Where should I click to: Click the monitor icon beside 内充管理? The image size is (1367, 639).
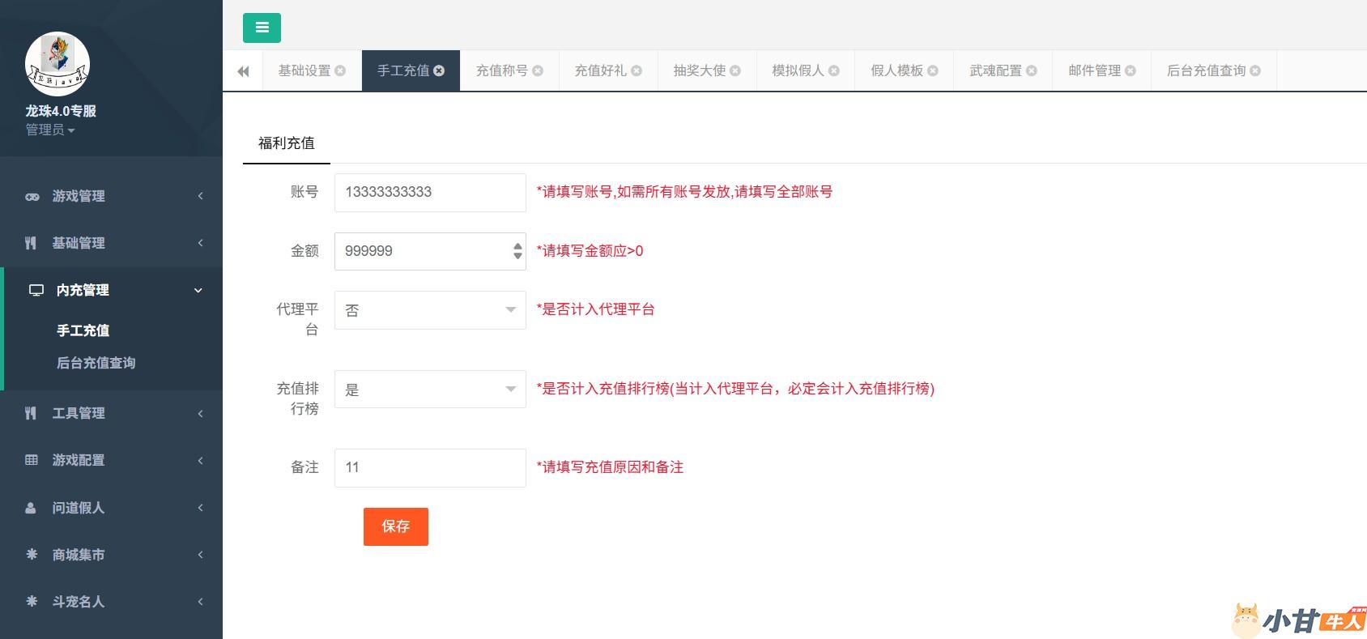(36, 290)
